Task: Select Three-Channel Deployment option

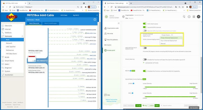Action: (x=171, y=38)
